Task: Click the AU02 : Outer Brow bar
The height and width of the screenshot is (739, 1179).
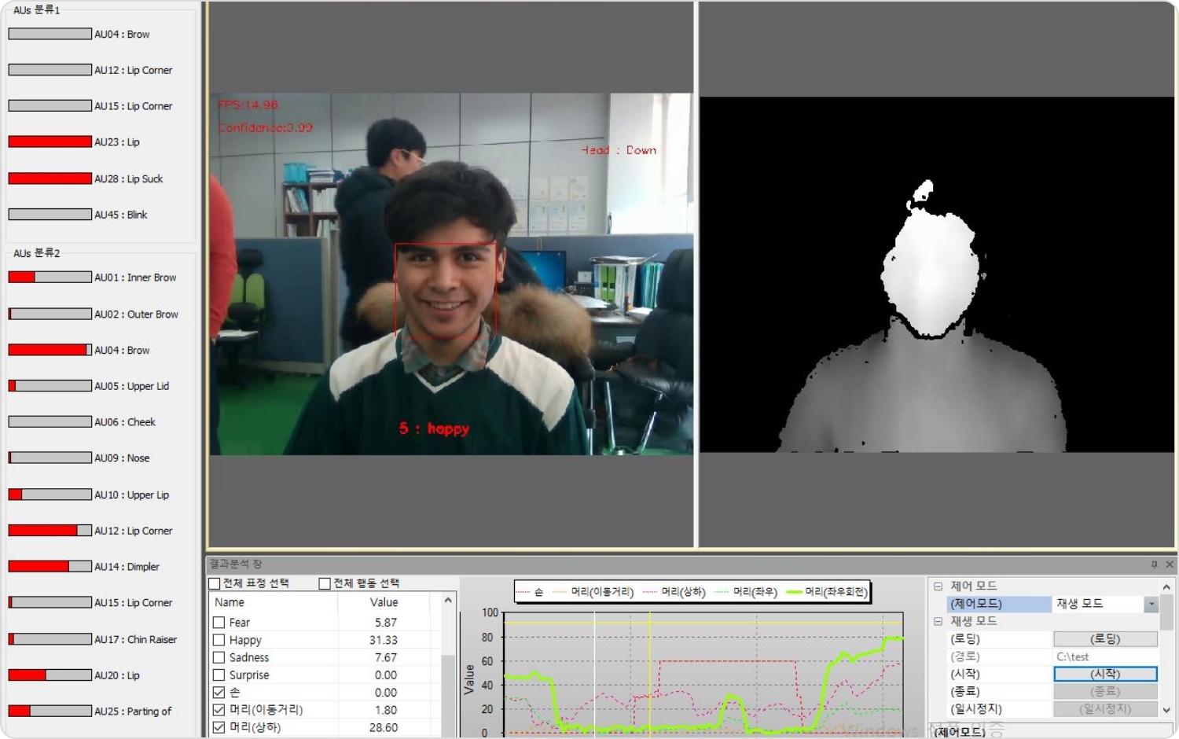Action: 50,314
